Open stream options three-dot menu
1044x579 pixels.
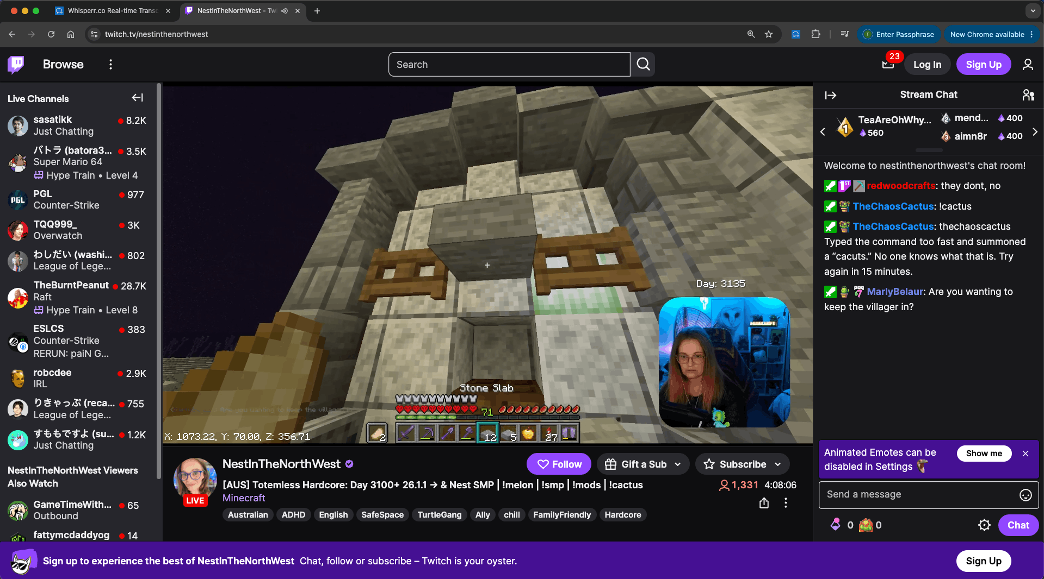click(x=786, y=503)
